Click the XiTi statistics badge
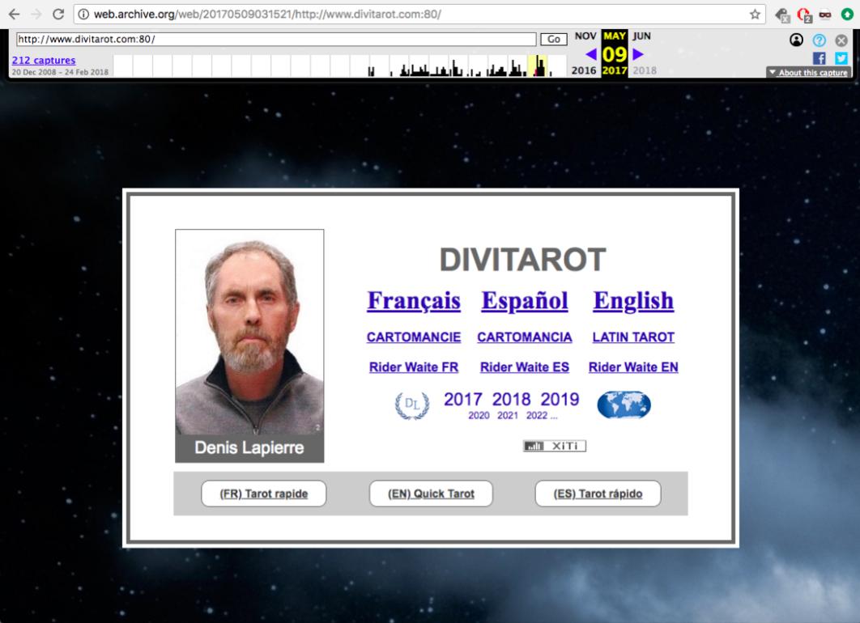This screenshot has width=860, height=623. 555,446
